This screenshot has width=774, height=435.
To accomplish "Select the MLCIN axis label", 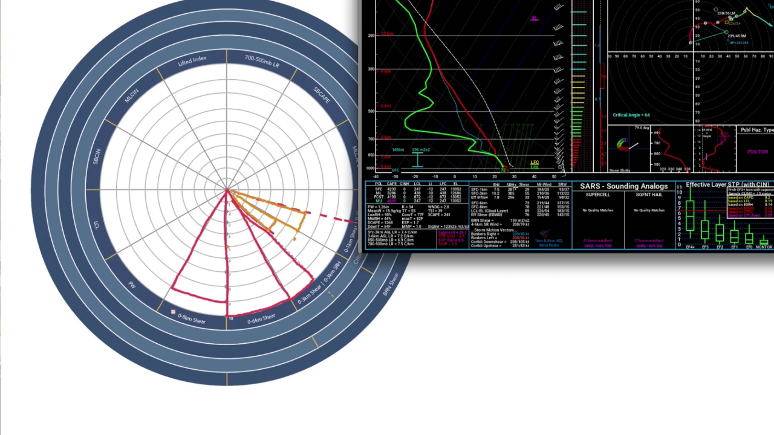I will click(131, 96).
